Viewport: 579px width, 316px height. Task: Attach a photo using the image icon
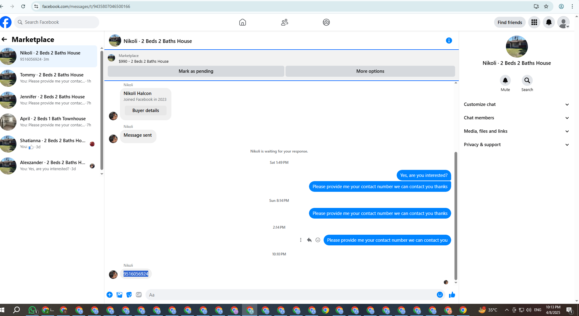[119, 295]
